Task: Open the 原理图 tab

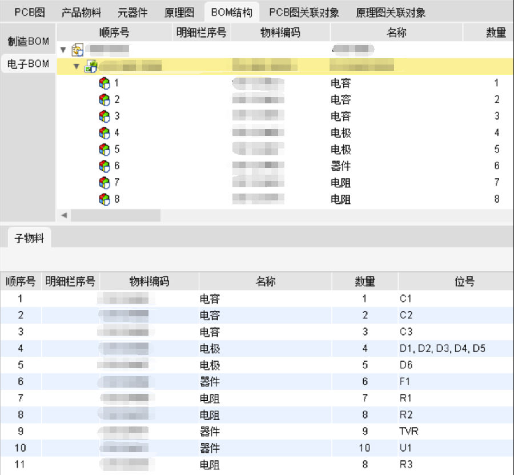Action: [x=179, y=13]
